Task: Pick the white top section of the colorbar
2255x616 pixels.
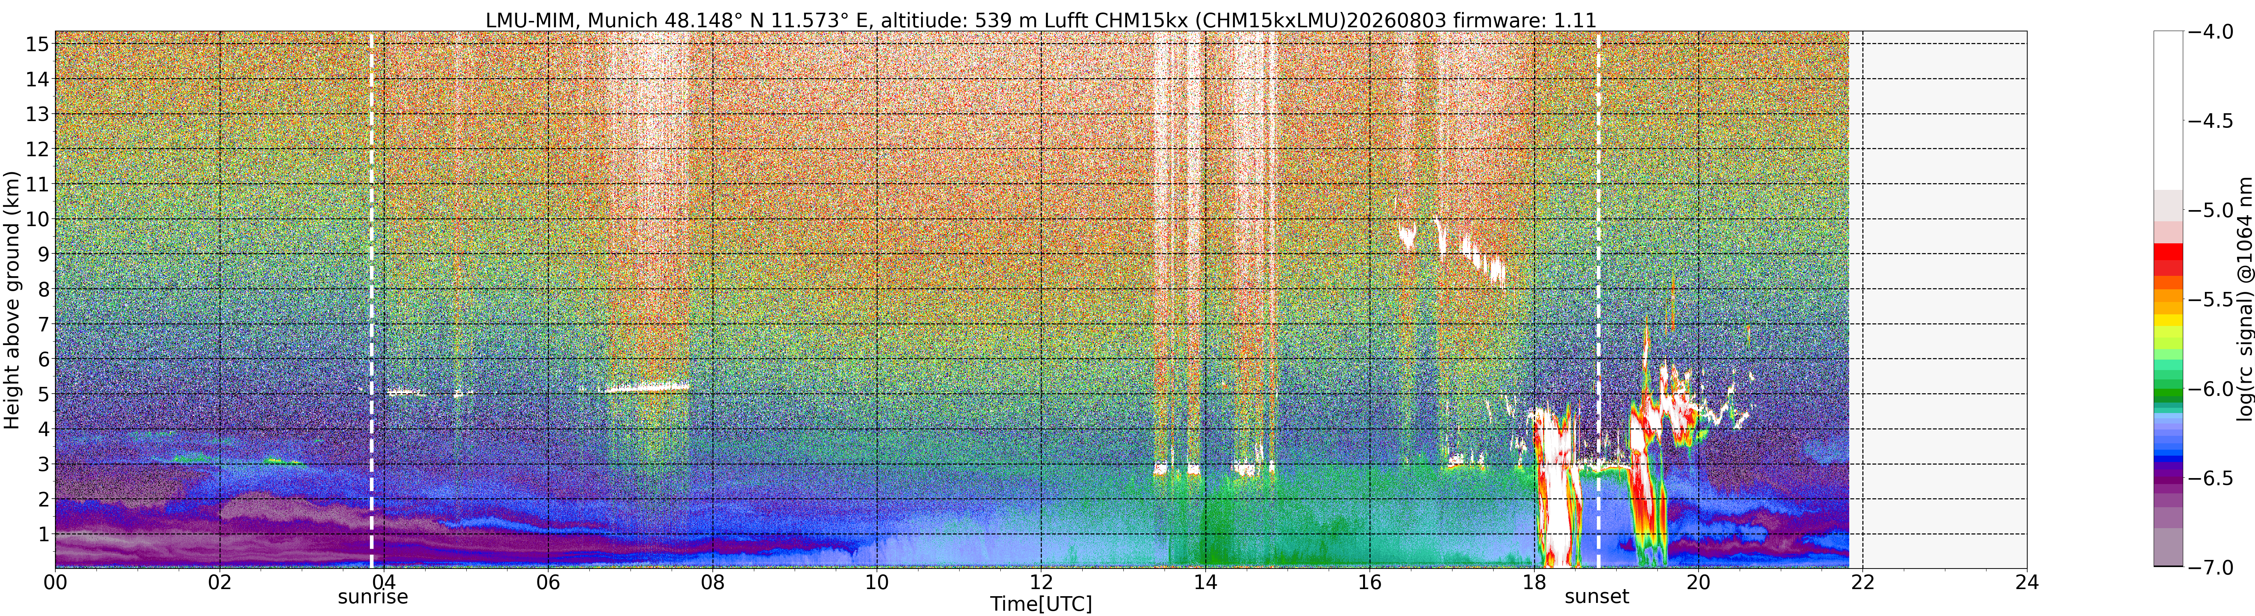Action: click(x=2168, y=111)
